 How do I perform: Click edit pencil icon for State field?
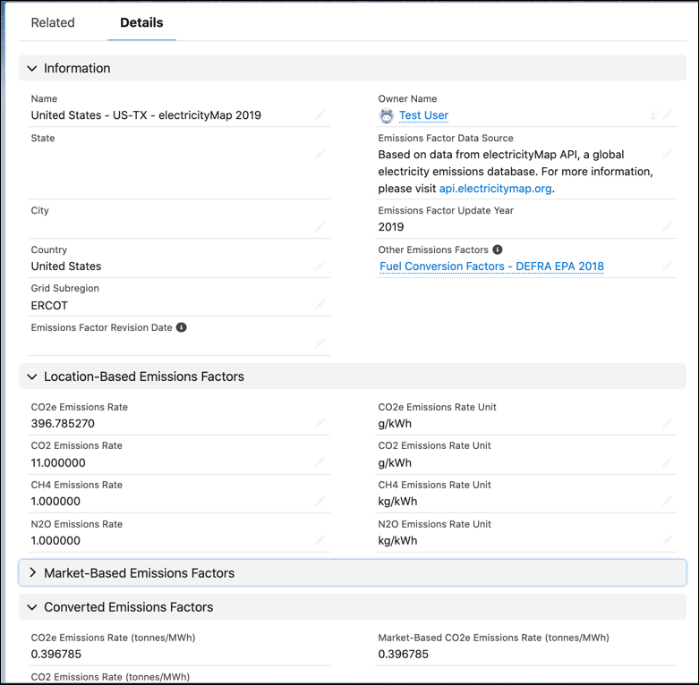pyautogui.click(x=320, y=154)
